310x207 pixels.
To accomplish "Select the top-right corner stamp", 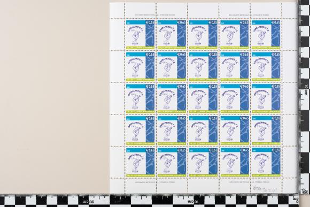I will [x=266, y=34].
